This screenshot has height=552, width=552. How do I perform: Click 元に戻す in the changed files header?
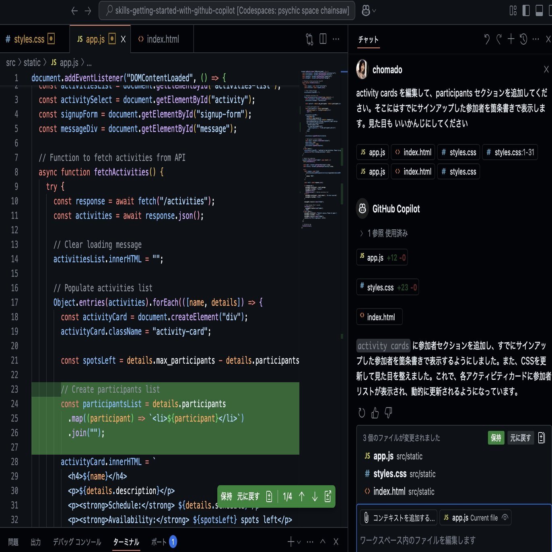coord(521,438)
